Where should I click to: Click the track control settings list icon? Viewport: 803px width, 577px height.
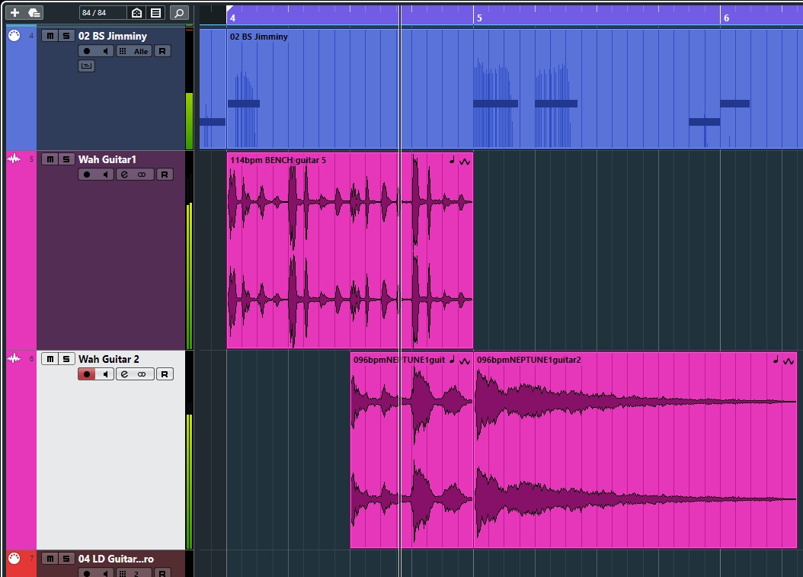[155, 13]
